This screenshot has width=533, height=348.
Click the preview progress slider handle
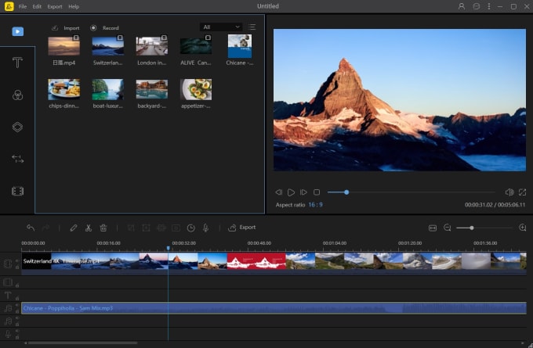(346, 192)
